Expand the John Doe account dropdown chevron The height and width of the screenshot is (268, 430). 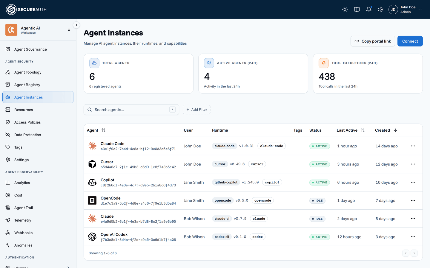pyautogui.click(x=420, y=10)
